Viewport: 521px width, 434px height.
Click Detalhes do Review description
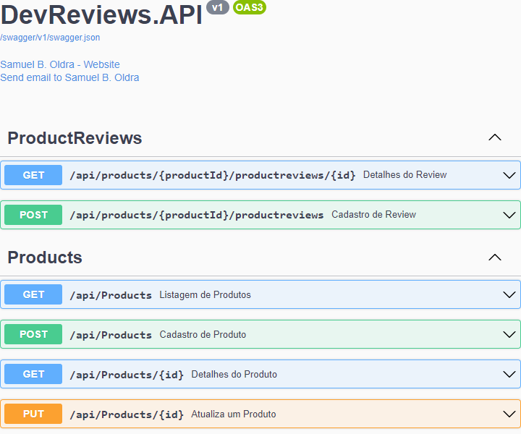coord(404,174)
